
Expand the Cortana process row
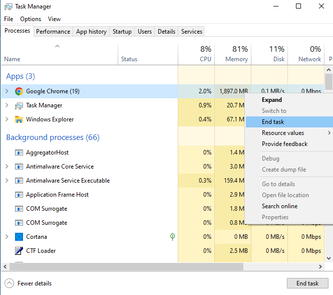[7, 237]
